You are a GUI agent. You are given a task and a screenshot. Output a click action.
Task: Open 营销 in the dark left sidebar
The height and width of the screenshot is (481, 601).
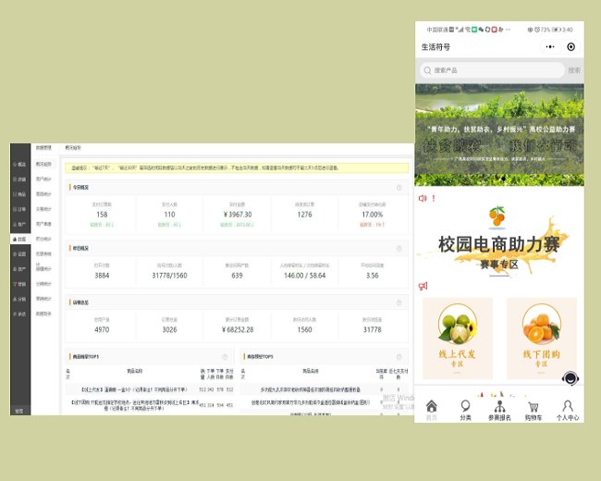(19, 284)
